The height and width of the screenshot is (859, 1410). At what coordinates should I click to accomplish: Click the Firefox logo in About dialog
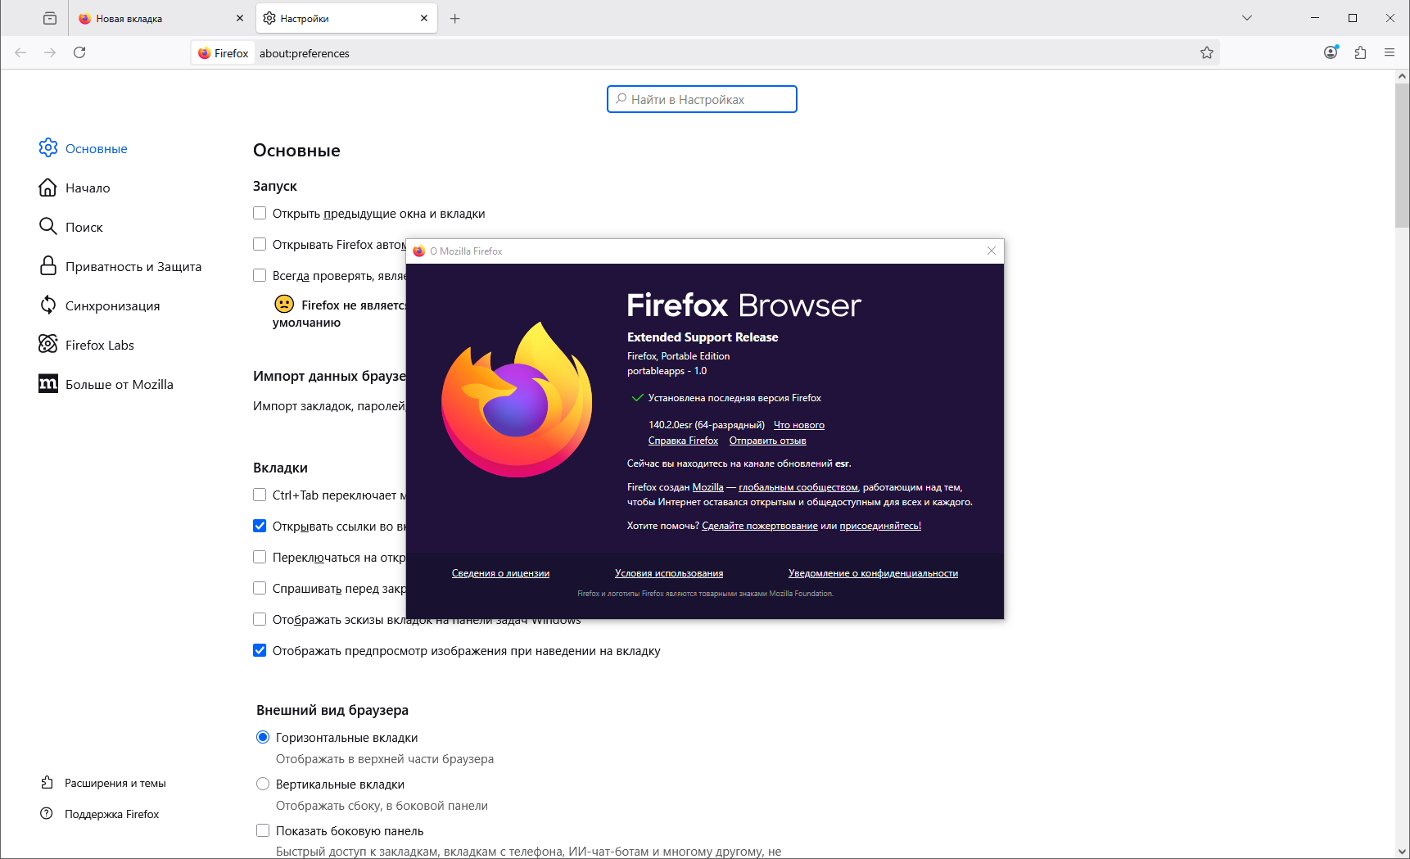click(x=517, y=399)
